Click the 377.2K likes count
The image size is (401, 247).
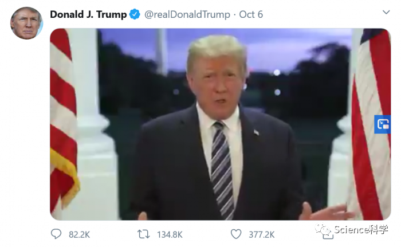pyautogui.click(x=262, y=235)
